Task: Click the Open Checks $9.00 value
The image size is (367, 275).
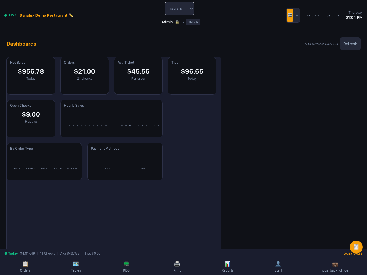Action: [x=31, y=114]
